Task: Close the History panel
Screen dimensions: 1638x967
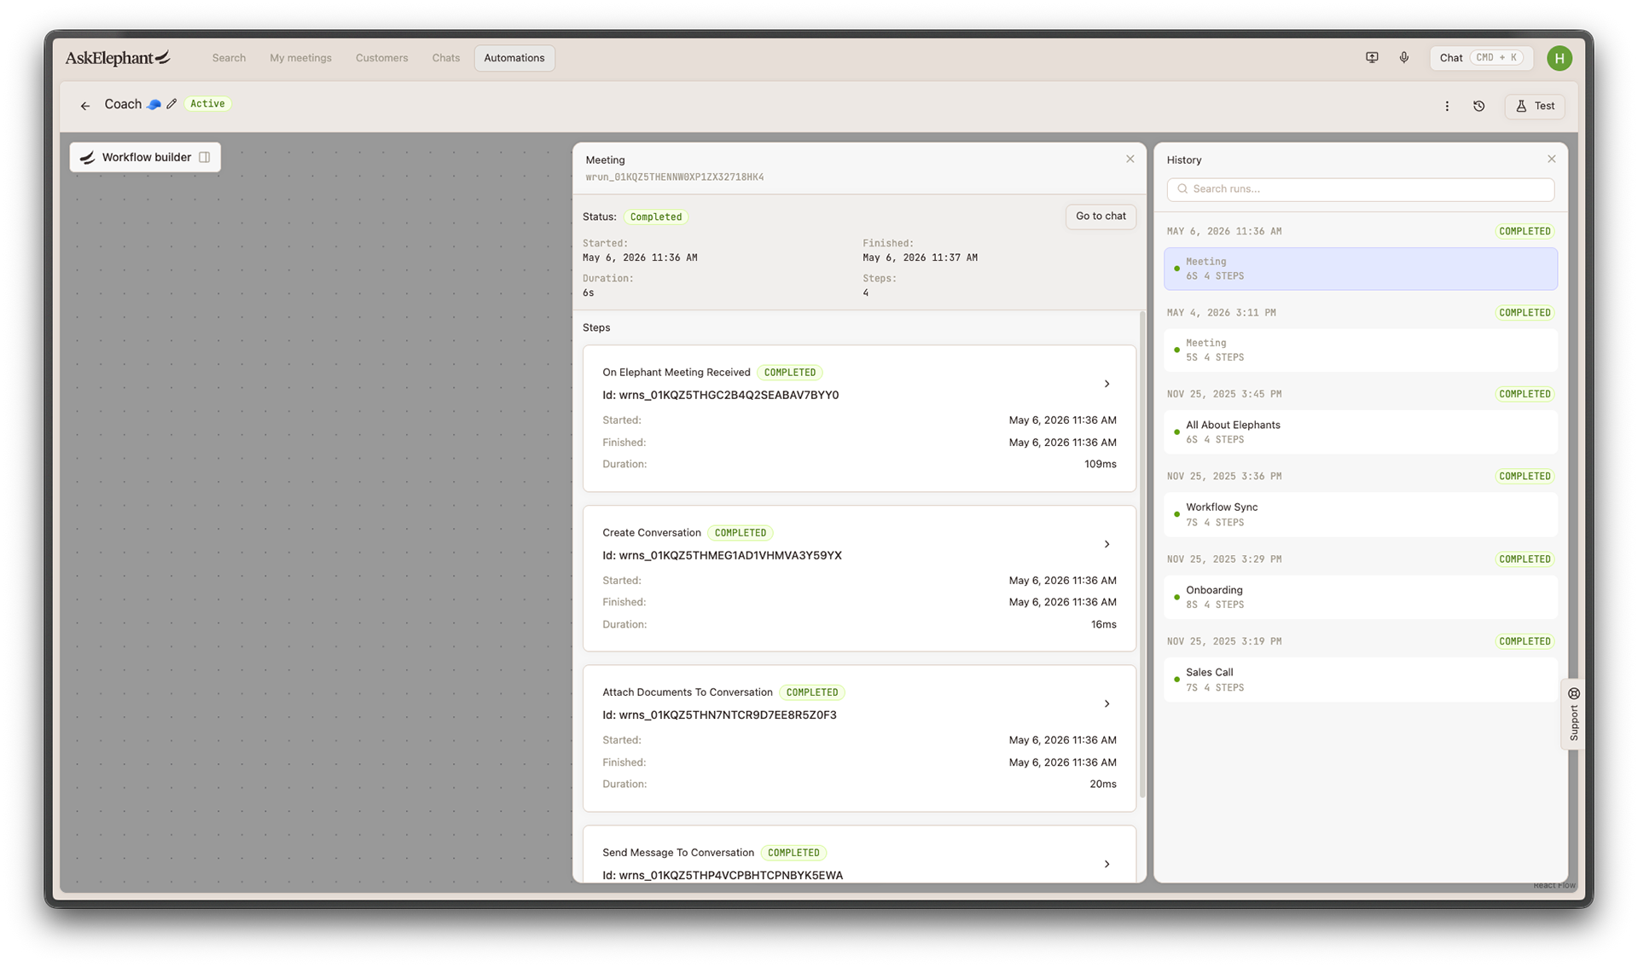Action: coord(1552,159)
